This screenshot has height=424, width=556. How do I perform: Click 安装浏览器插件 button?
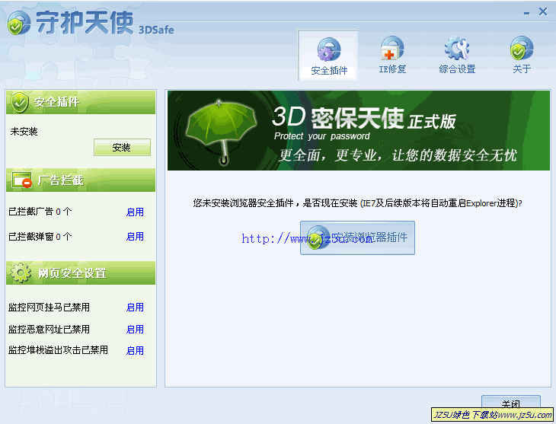click(x=357, y=238)
